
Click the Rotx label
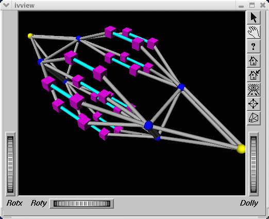coord(14,203)
